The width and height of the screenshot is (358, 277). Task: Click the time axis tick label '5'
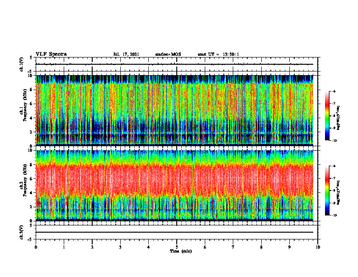click(x=177, y=247)
